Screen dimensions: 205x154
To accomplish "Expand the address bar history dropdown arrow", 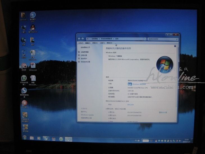I will [142, 39].
